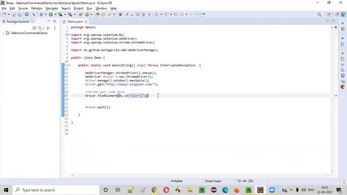Open the Window menu
The height and width of the screenshot is (195, 347).
tap(101, 9)
